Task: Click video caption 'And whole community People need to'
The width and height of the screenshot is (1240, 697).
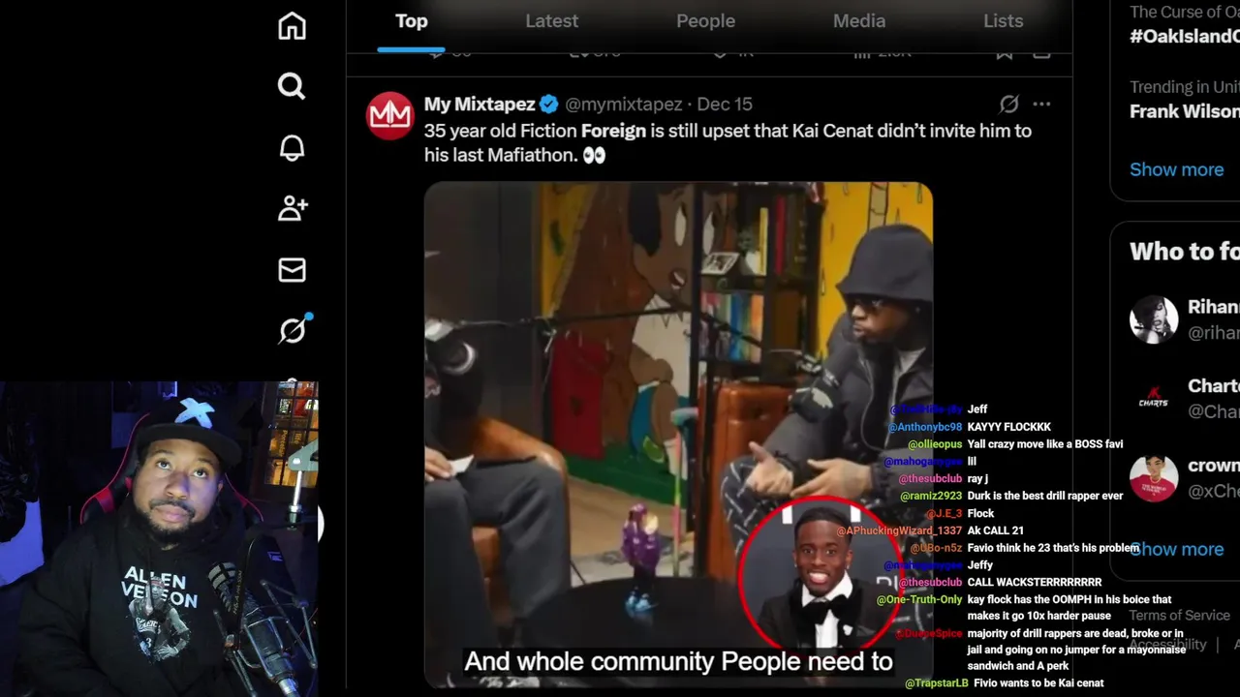Action: coord(678,662)
